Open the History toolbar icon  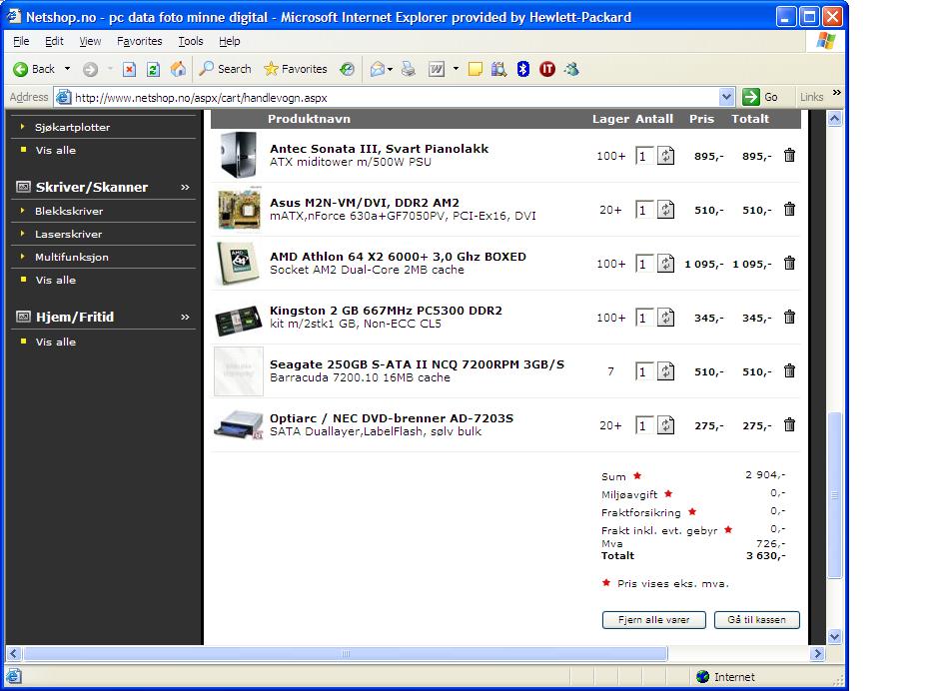coord(347,69)
